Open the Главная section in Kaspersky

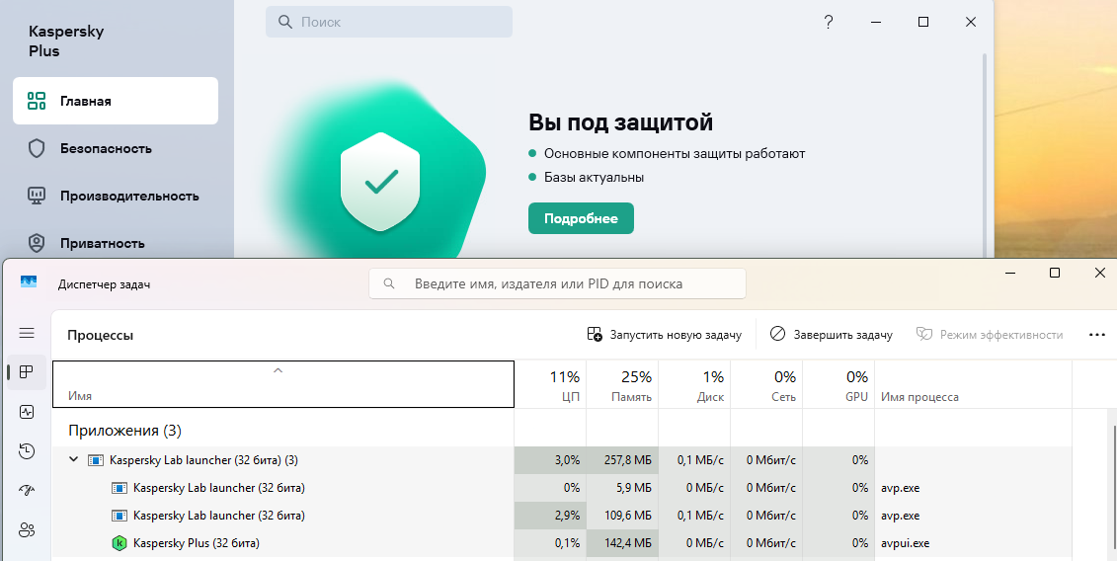pos(116,101)
